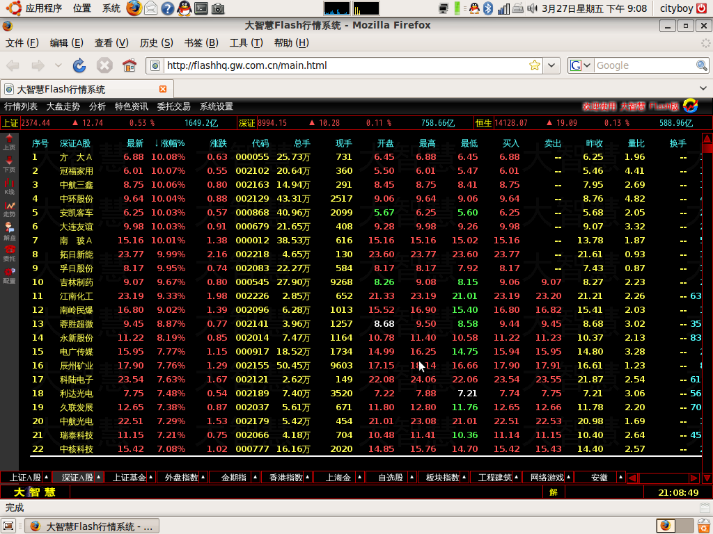Sort by the 涨幅% column header
Viewport: 713px width, 534px height.
(169, 143)
